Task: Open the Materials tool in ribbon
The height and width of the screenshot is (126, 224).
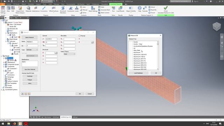Action: pyautogui.click(x=28, y=9)
